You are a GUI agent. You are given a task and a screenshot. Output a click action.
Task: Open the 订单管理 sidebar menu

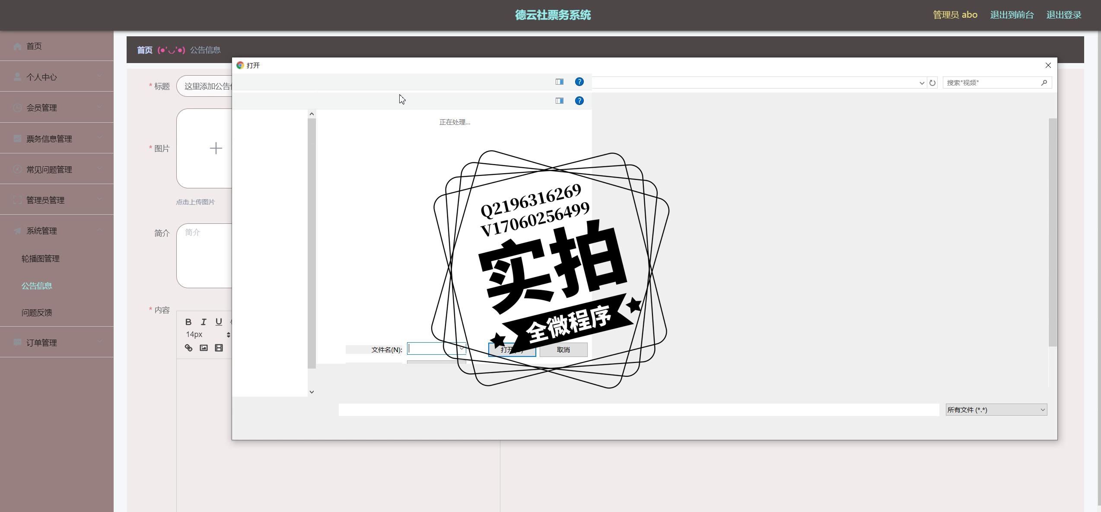click(x=57, y=343)
